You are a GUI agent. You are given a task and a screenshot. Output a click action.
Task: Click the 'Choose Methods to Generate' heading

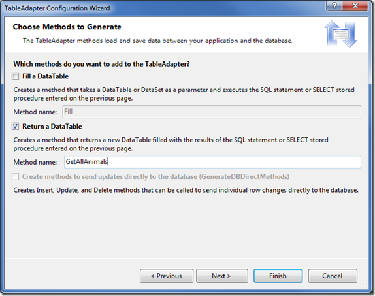coord(67,27)
